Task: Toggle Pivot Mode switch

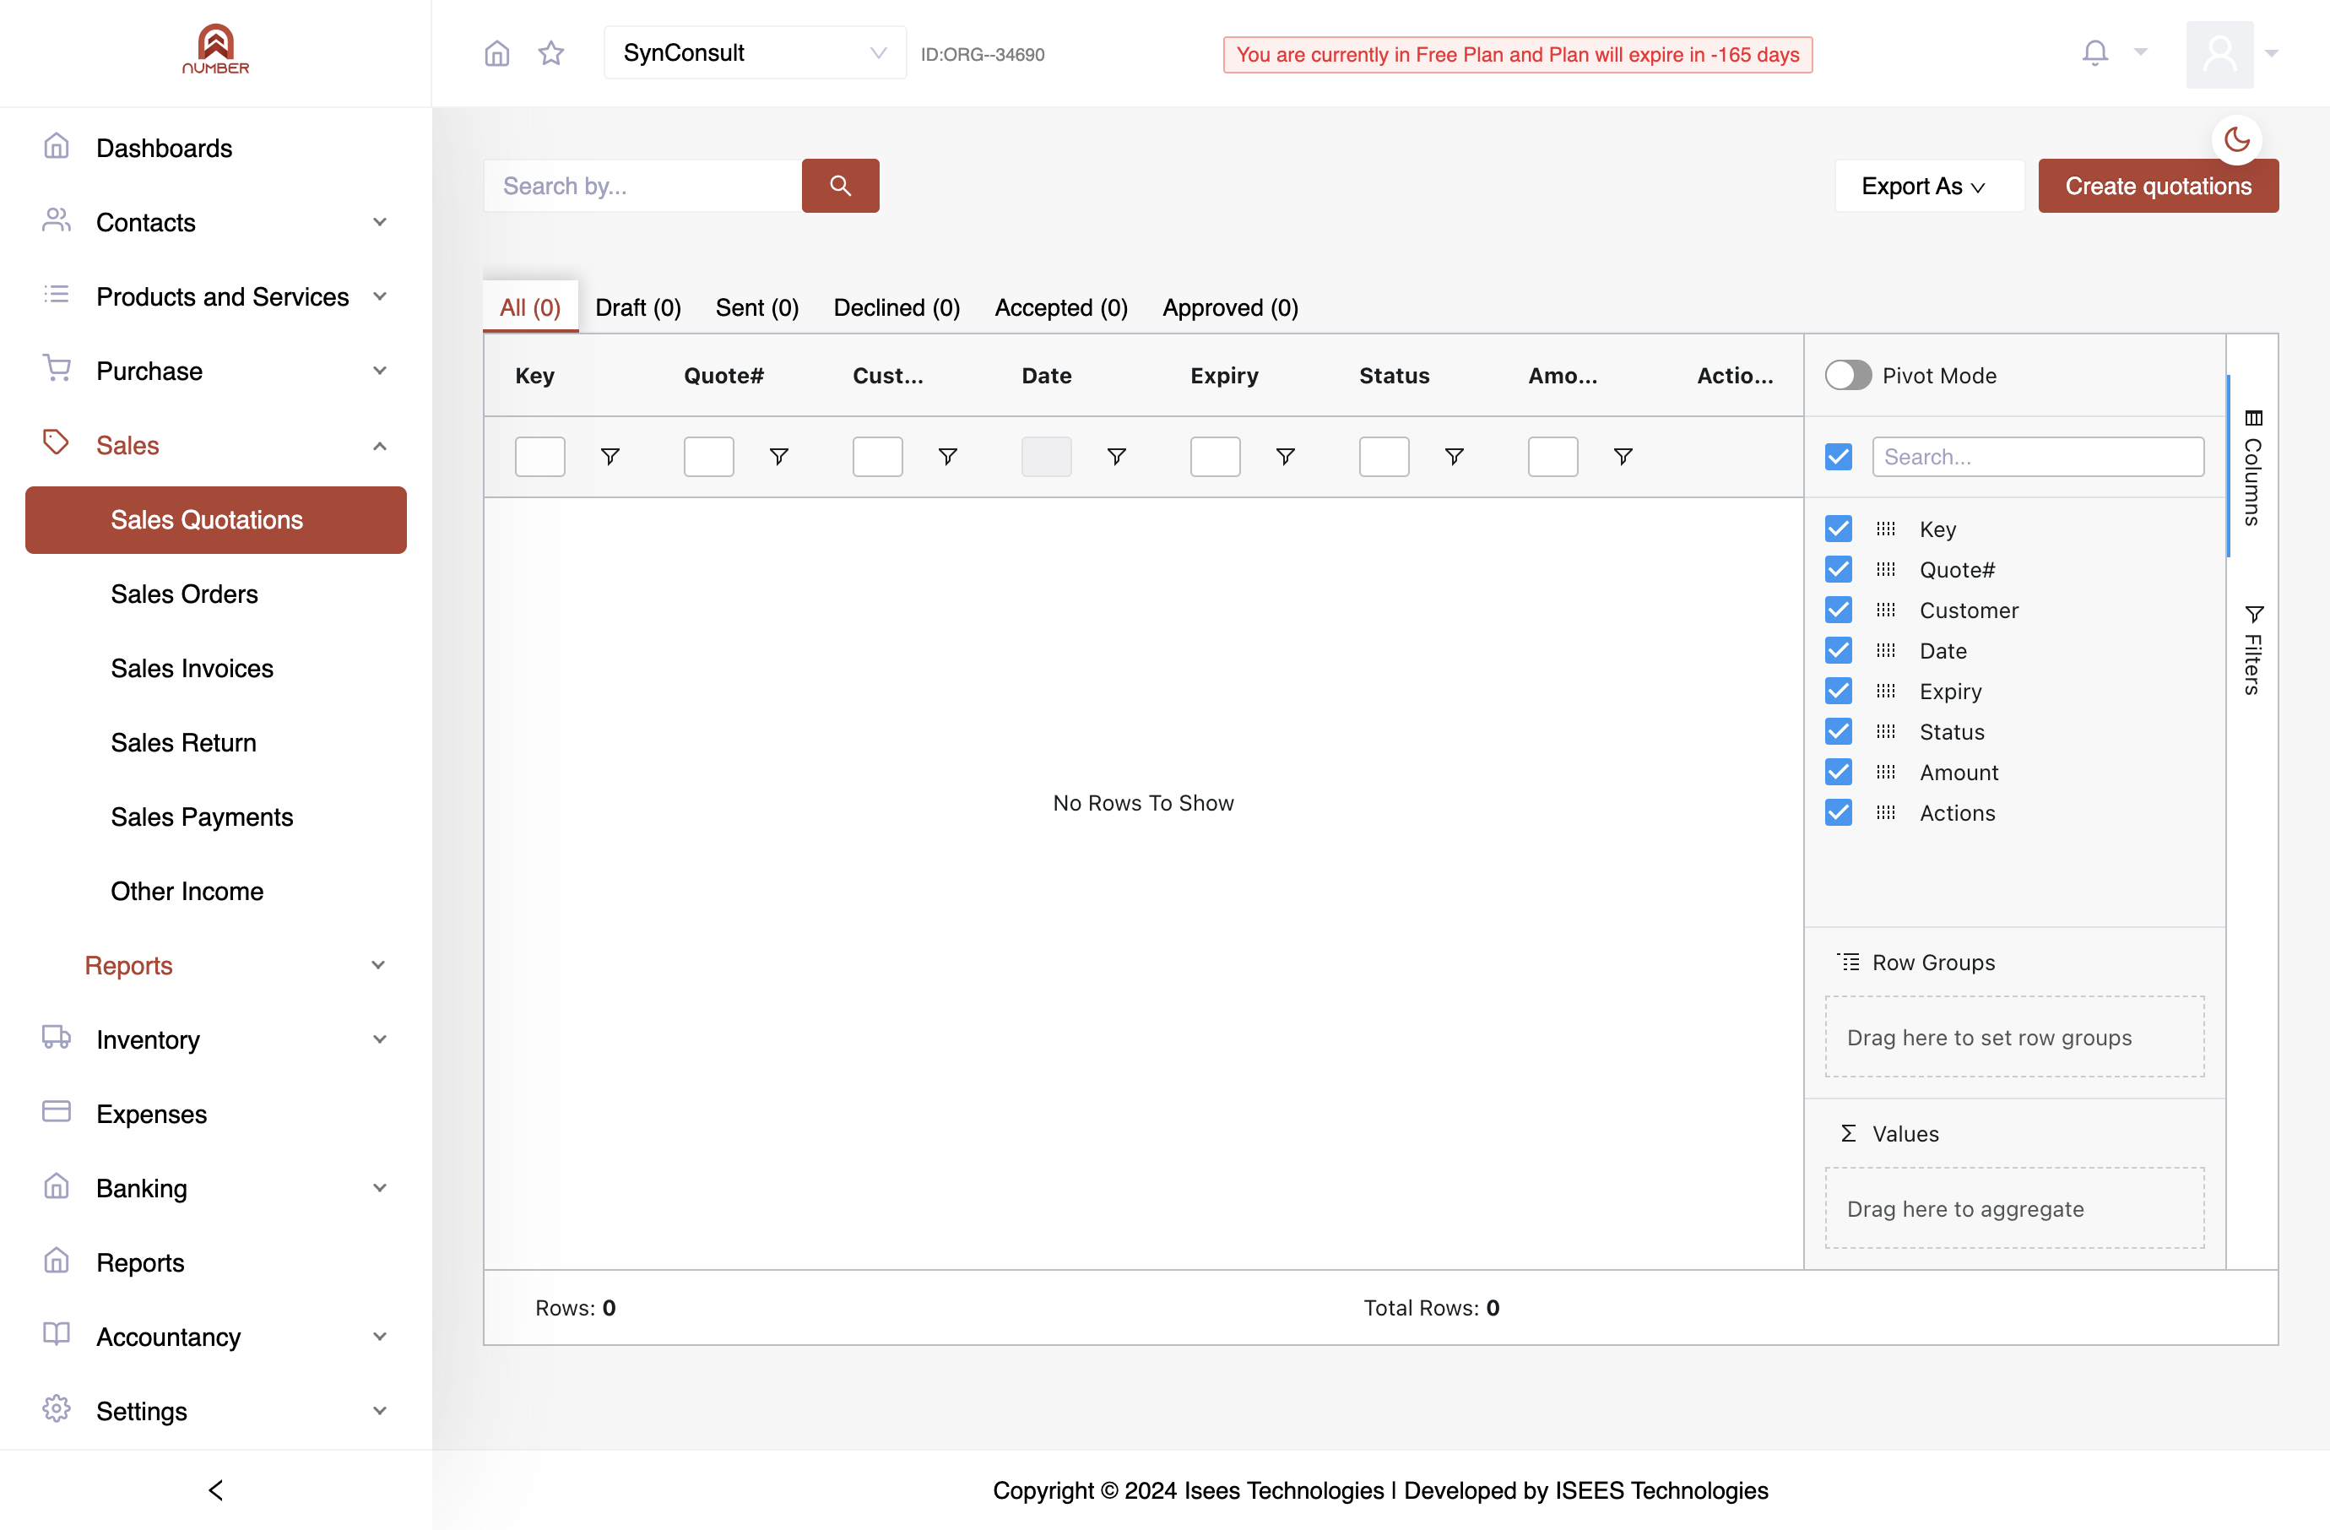Action: (x=1847, y=376)
